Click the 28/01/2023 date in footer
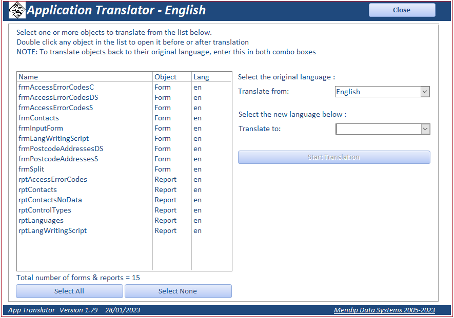The height and width of the screenshot is (318, 454). point(123,310)
